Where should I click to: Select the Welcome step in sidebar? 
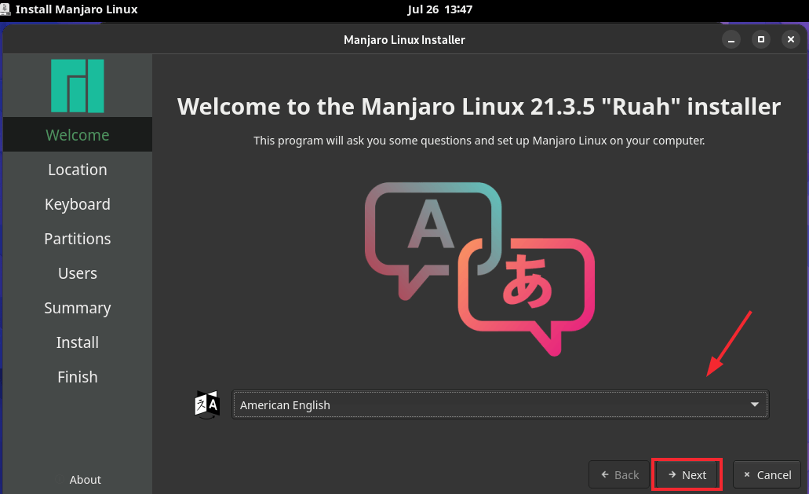point(78,135)
